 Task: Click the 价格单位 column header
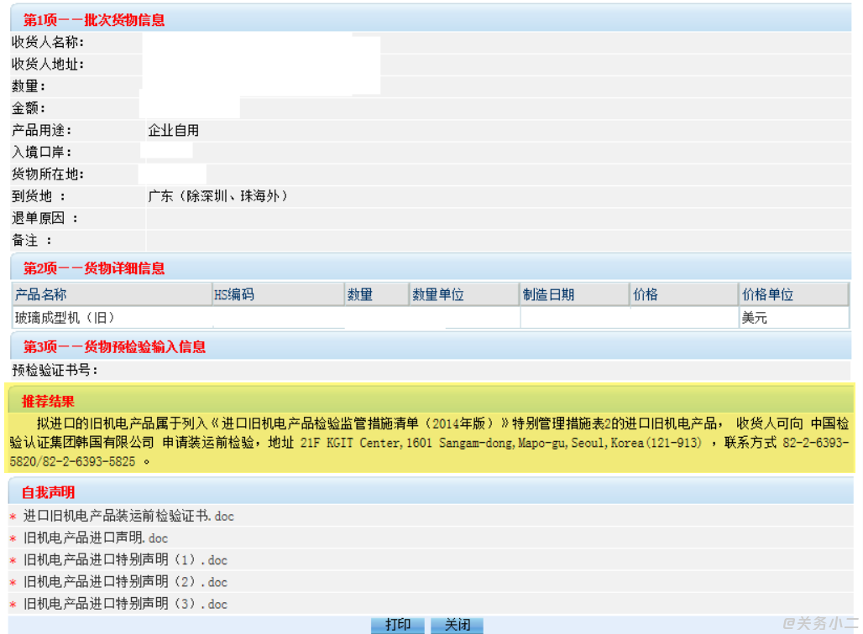click(767, 295)
